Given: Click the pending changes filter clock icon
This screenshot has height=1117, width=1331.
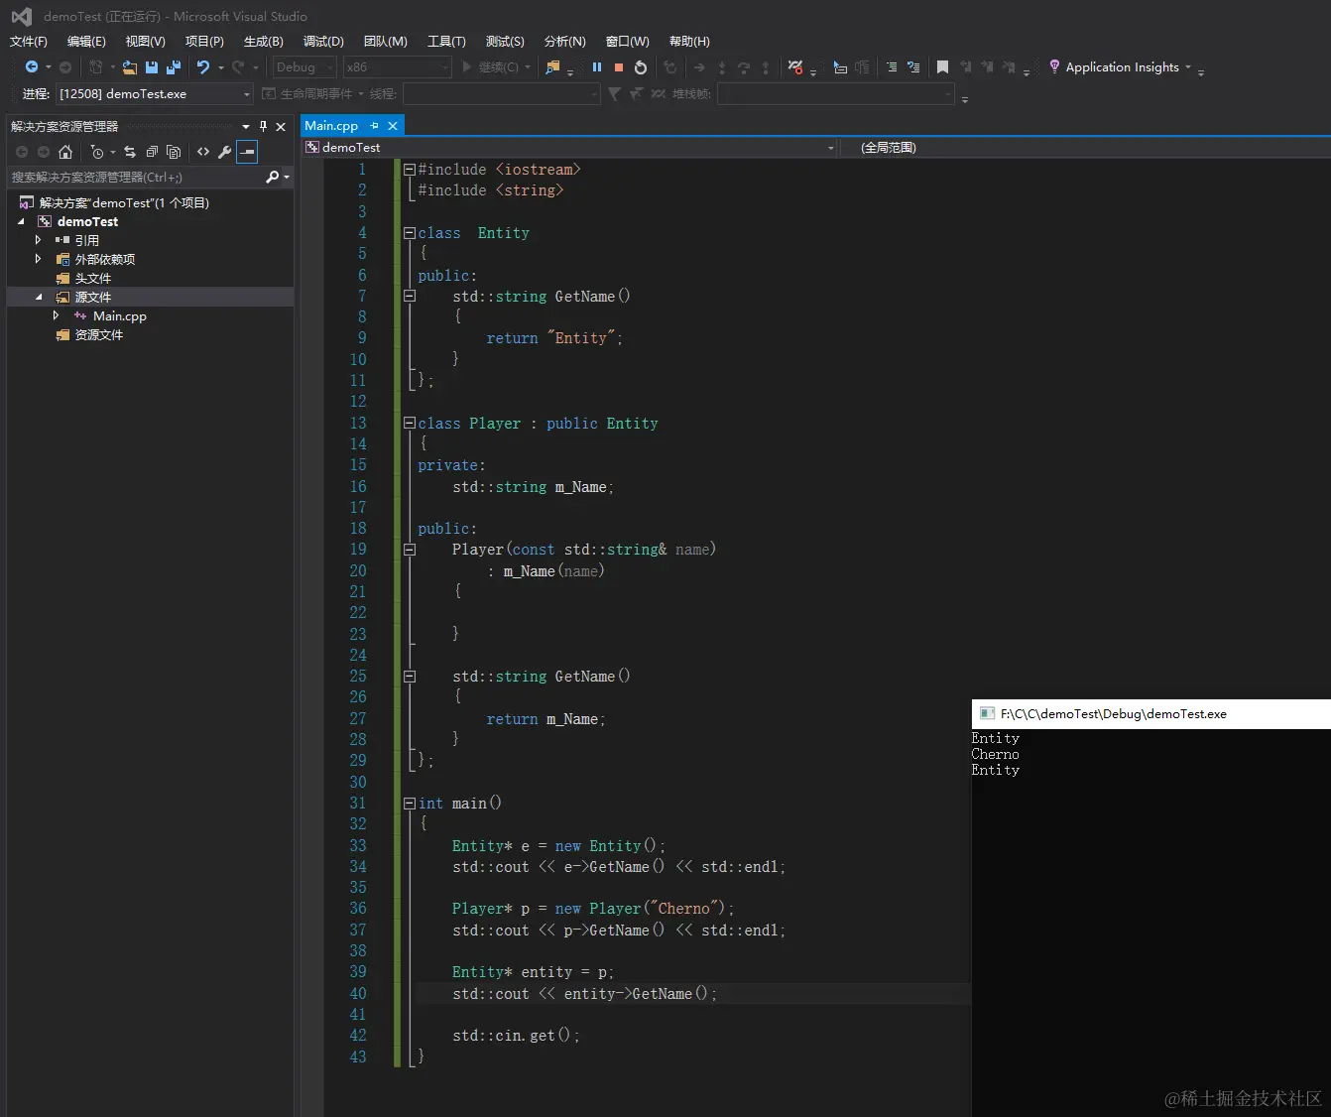Looking at the screenshot, I should tap(96, 152).
